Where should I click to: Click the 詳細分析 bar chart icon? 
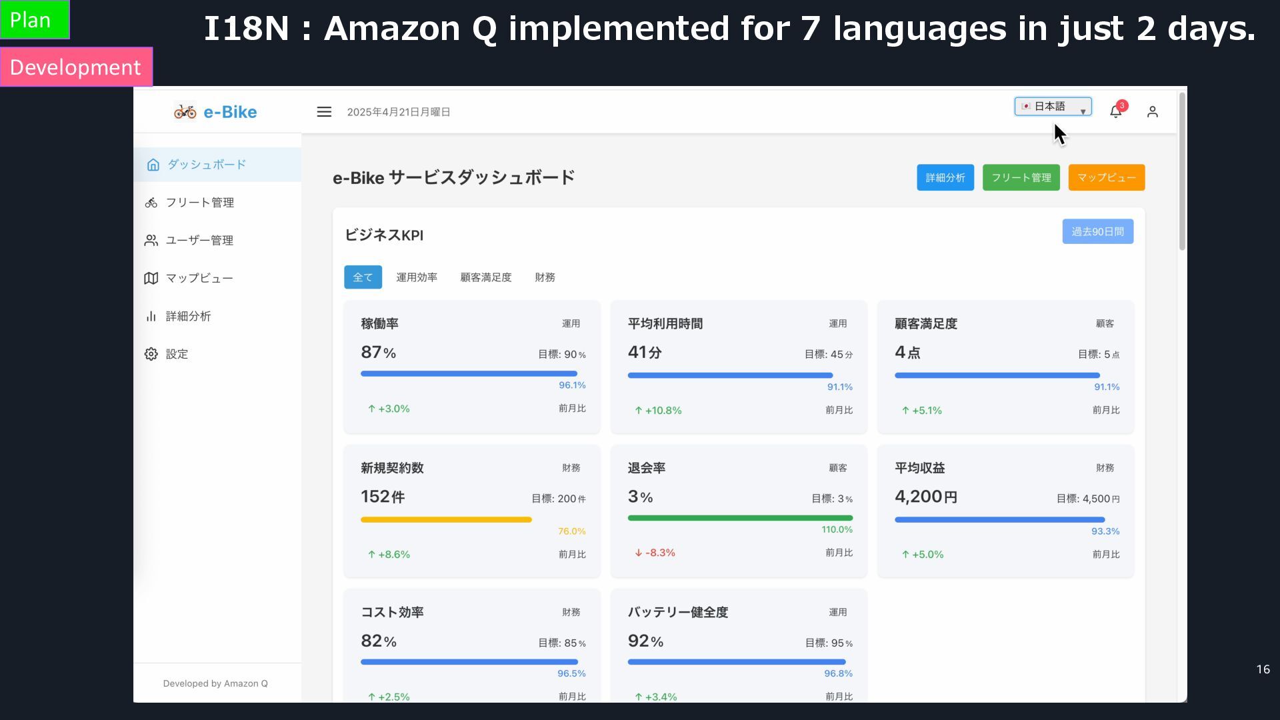151,316
